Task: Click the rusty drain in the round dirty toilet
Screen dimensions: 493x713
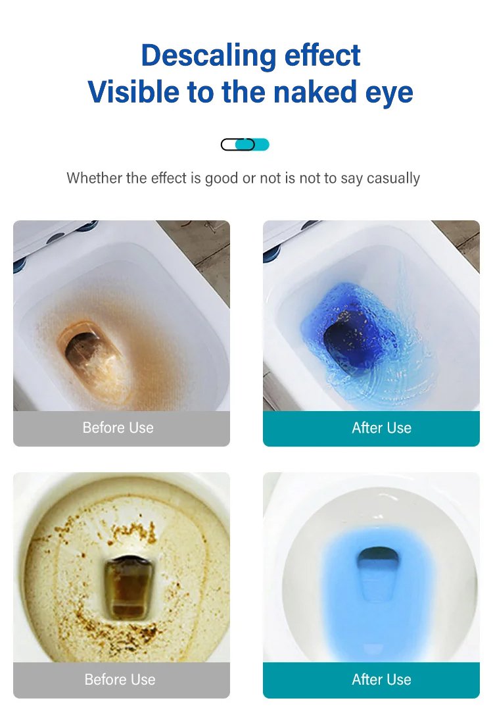Action: [128, 587]
